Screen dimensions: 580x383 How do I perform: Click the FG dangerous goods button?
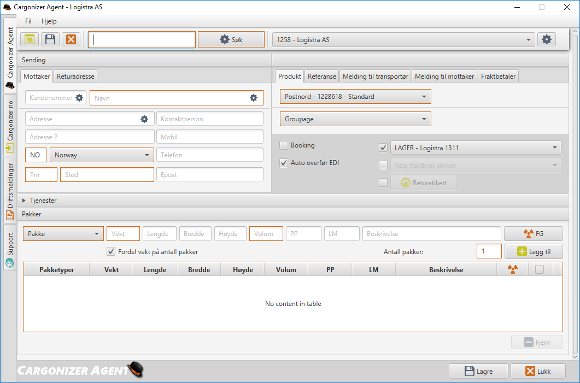point(534,234)
